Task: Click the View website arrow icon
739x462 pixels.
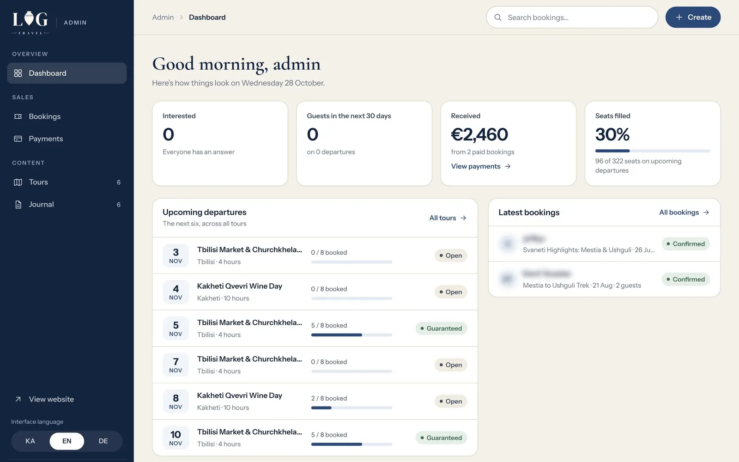Action: 18,399
